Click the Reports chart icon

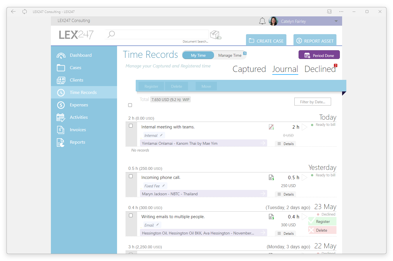(x=61, y=142)
